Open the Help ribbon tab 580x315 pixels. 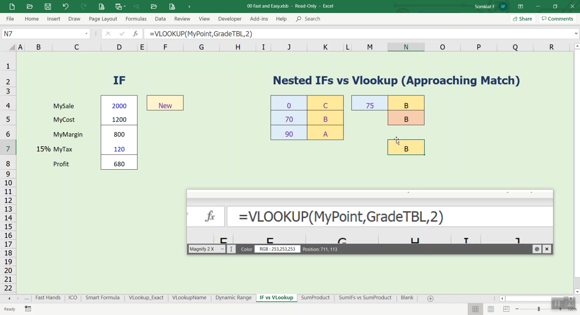point(281,19)
